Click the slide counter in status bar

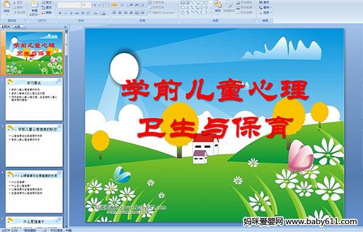[9, 230]
